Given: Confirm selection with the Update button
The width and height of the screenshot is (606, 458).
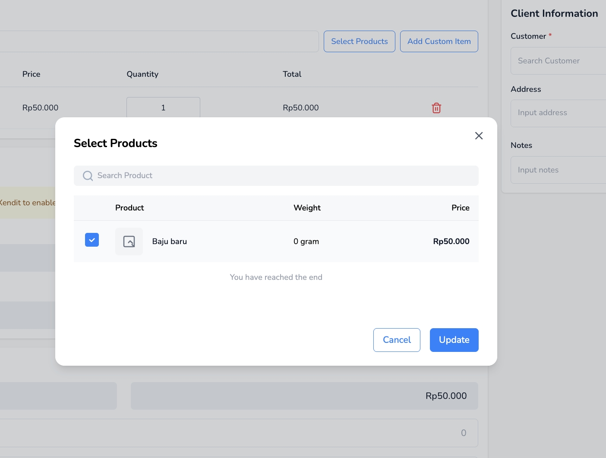Looking at the screenshot, I should coord(454,340).
